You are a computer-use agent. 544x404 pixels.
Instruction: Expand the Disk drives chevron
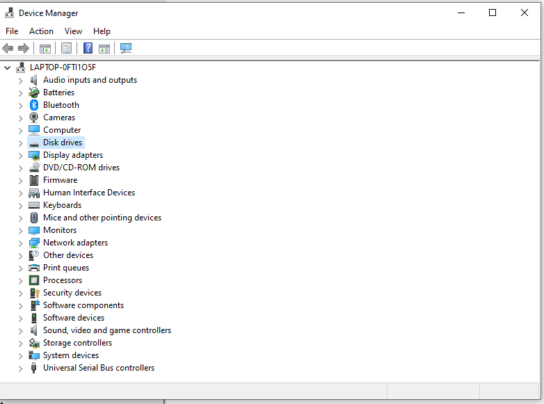click(x=20, y=143)
